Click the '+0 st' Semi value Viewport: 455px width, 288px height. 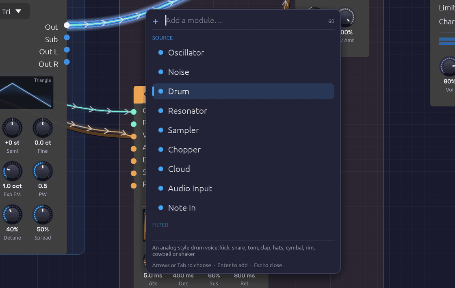pyautogui.click(x=12, y=143)
